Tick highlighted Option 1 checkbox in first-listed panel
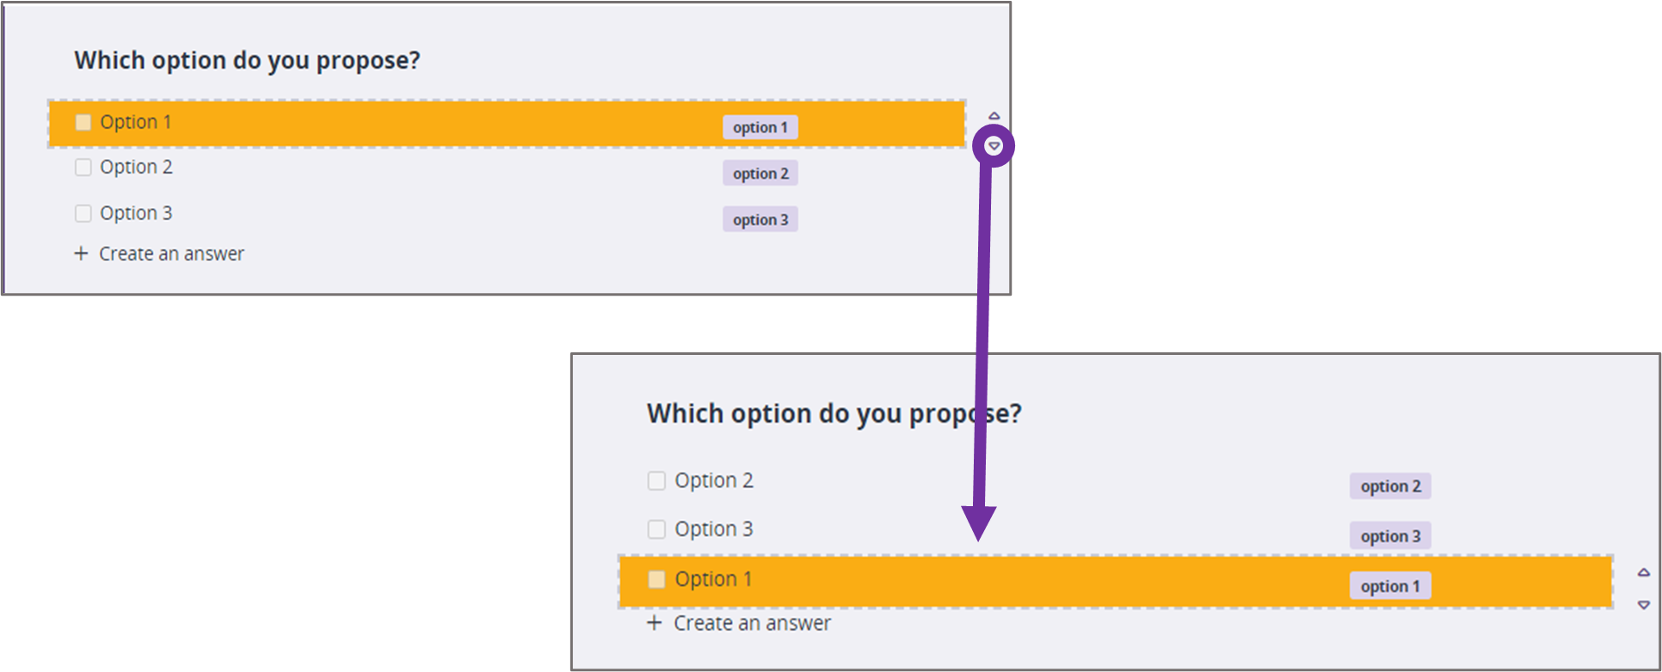 coord(83,122)
